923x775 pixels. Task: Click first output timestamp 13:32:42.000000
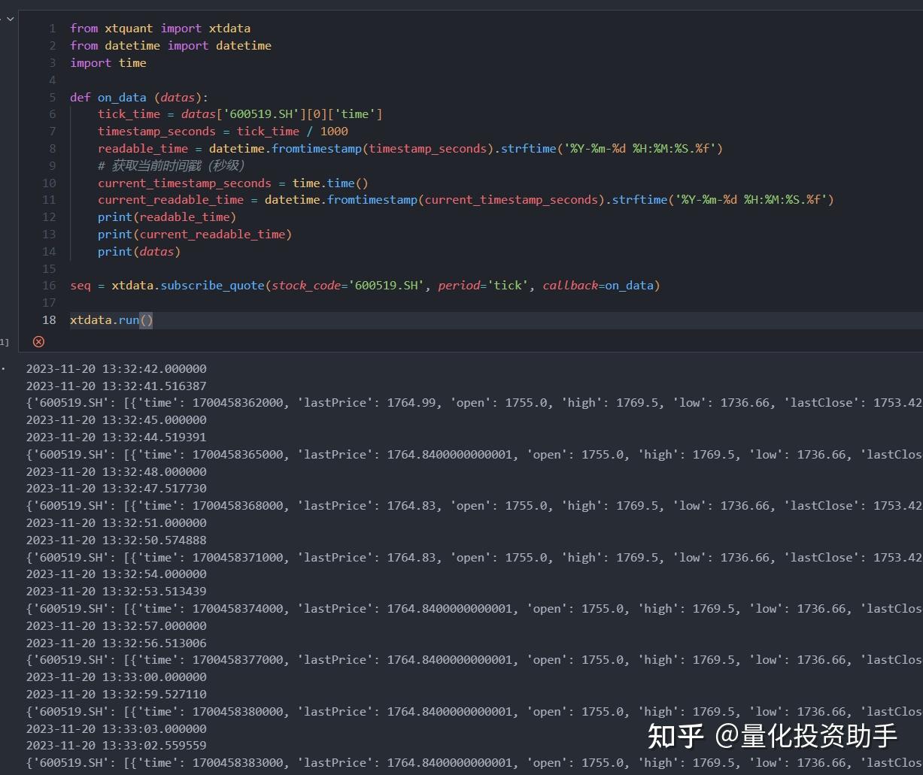point(116,369)
